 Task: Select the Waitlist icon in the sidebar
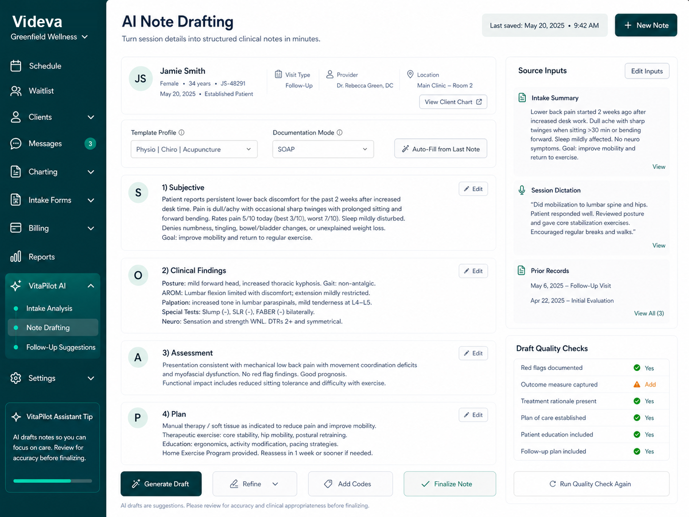click(16, 91)
